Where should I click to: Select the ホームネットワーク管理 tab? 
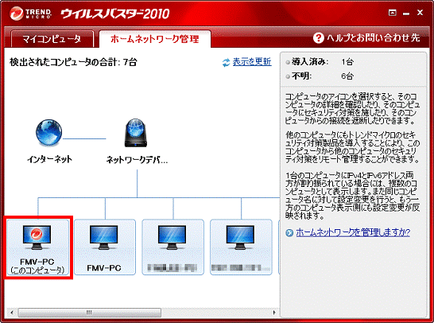(x=155, y=39)
